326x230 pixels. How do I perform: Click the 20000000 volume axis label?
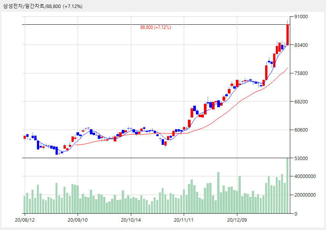[305, 195]
